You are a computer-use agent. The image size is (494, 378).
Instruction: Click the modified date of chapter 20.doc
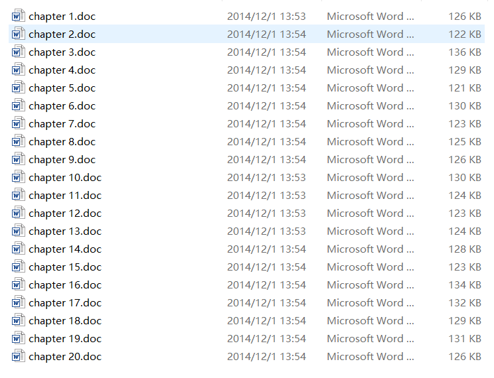[266, 357]
